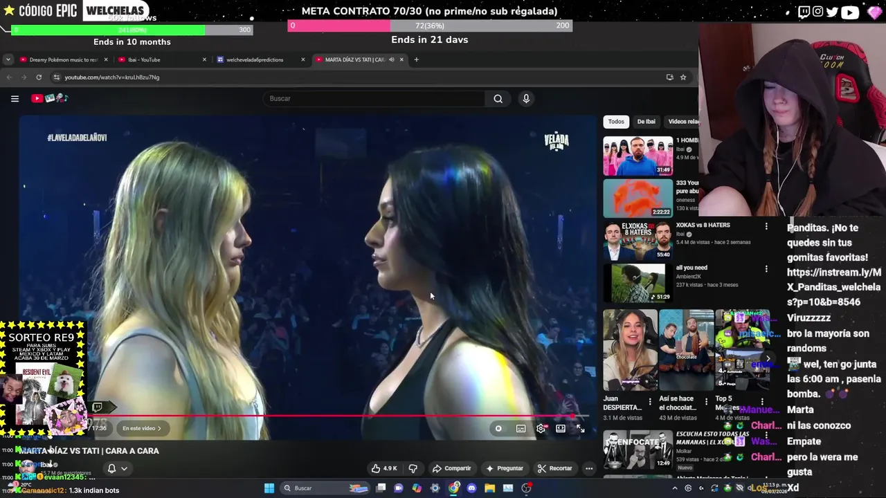Open options menu for 'all you need'
This screenshot has height=498, width=886.
[766, 269]
